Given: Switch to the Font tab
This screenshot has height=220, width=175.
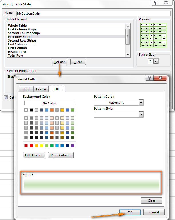Looking at the screenshot, I should coord(26,89).
